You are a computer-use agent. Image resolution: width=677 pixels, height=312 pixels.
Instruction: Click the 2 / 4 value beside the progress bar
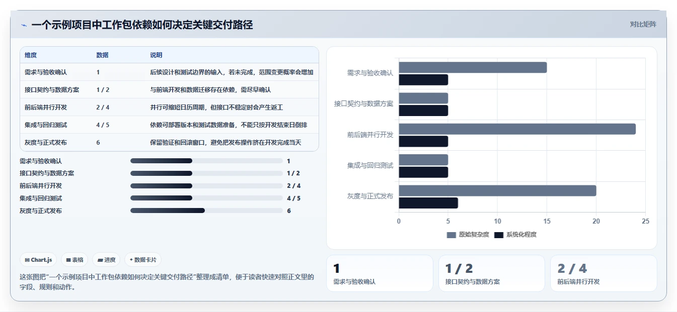[x=293, y=186]
